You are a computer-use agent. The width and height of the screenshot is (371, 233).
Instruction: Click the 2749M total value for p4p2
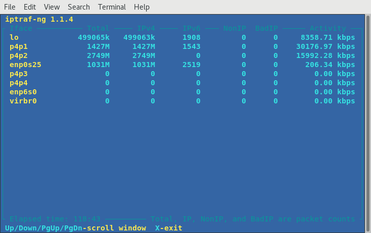[98, 55]
